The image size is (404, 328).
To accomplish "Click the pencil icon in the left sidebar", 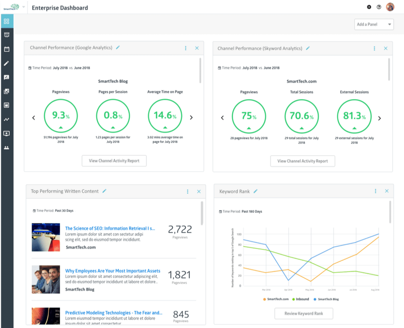I will click(6, 63).
